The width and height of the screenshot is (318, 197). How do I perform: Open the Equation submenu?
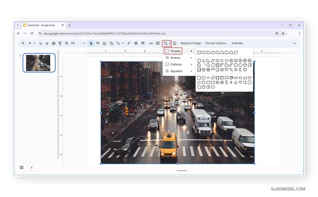179,71
